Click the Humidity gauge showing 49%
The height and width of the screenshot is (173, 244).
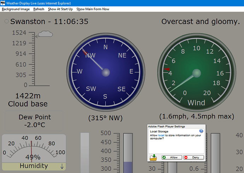pyautogui.click(x=34, y=149)
